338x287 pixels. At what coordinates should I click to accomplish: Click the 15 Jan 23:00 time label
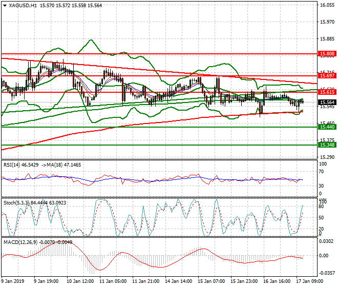click(244, 281)
